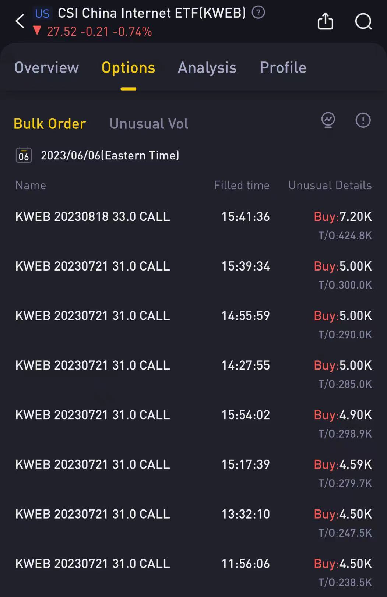Select the Bulk Order view
This screenshot has width=387, height=597.
50,124
